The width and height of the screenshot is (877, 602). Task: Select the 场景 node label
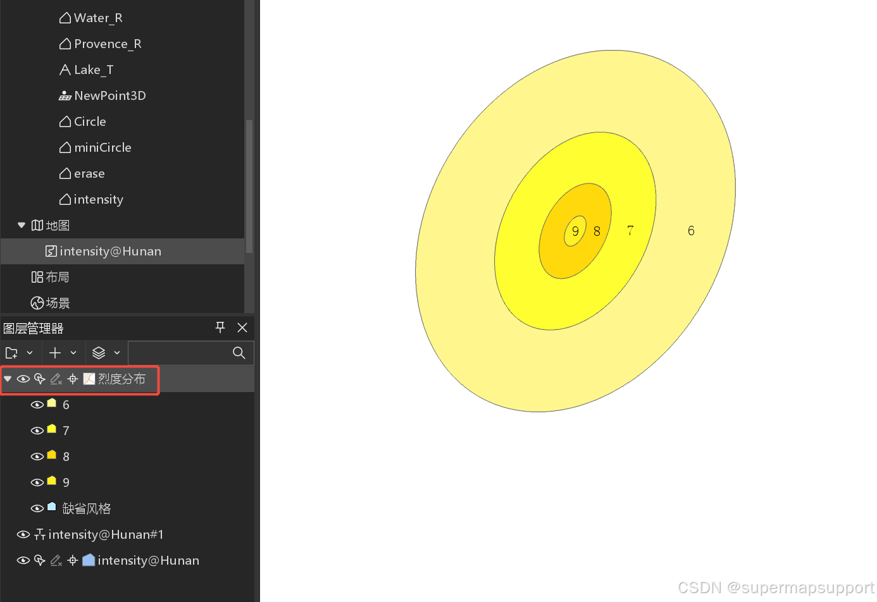(58, 303)
